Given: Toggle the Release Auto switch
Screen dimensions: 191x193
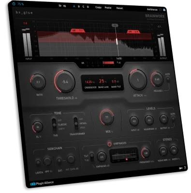Looking at the screenshot, I should coord(168,80).
